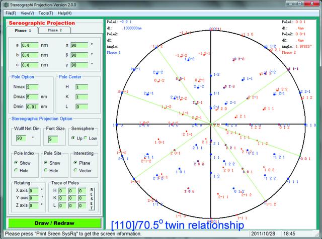Click the Dmax input field
Screen dimensions: 322x239
pyautogui.click(x=32, y=97)
